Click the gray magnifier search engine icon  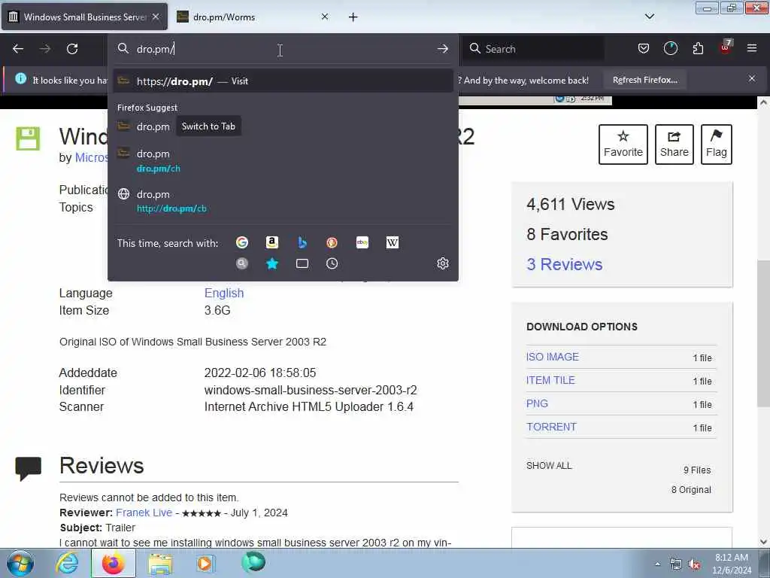[241, 263]
